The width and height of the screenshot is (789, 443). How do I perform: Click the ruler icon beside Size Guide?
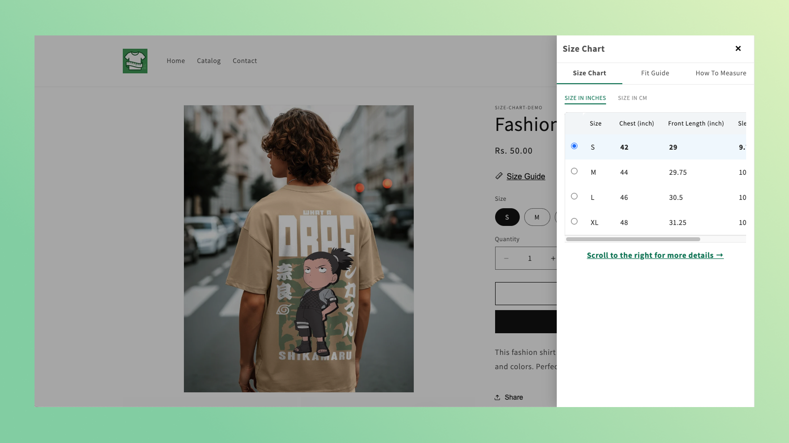[499, 176]
